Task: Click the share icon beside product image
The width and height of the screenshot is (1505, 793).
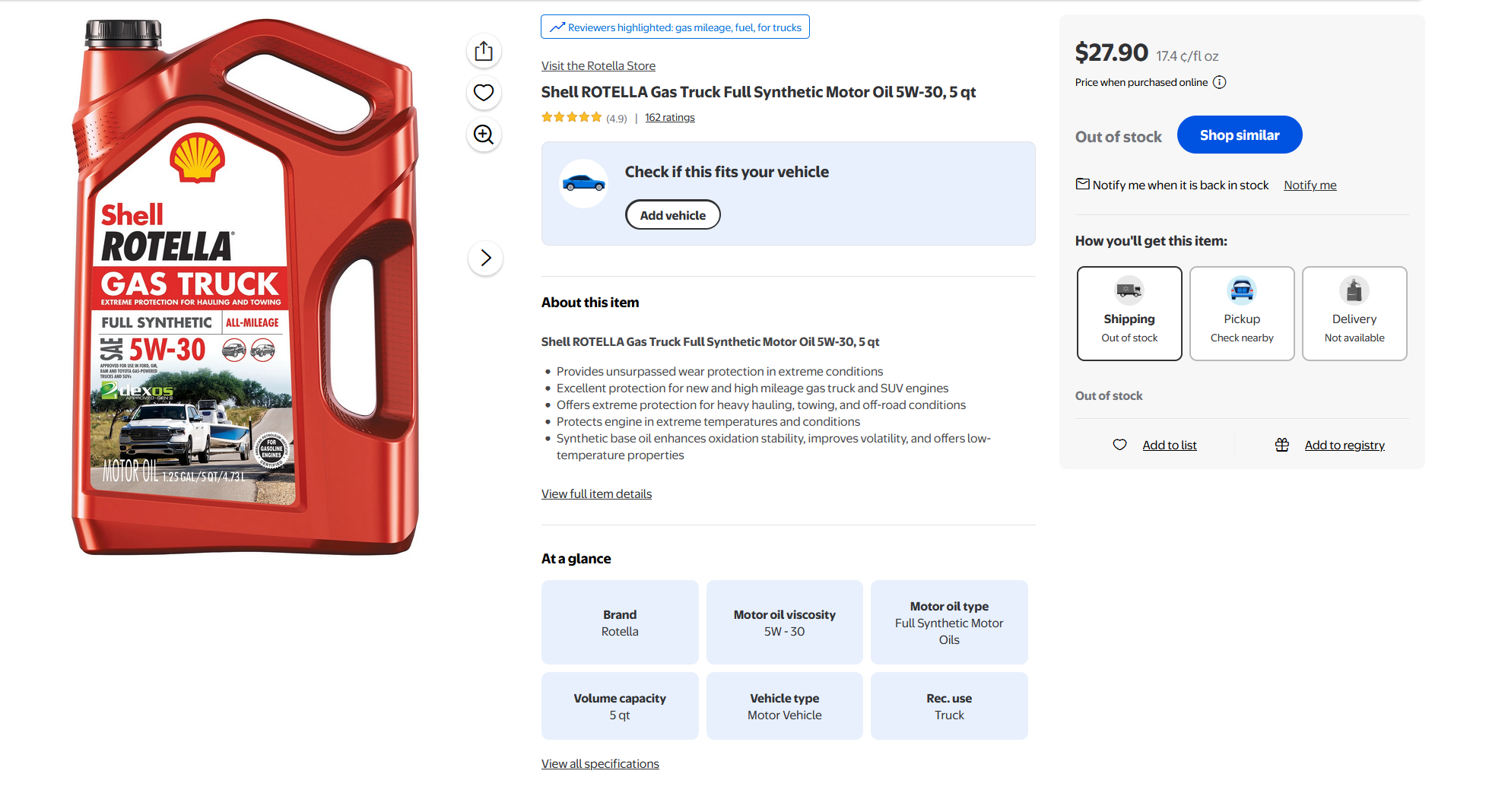Action: click(484, 52)
